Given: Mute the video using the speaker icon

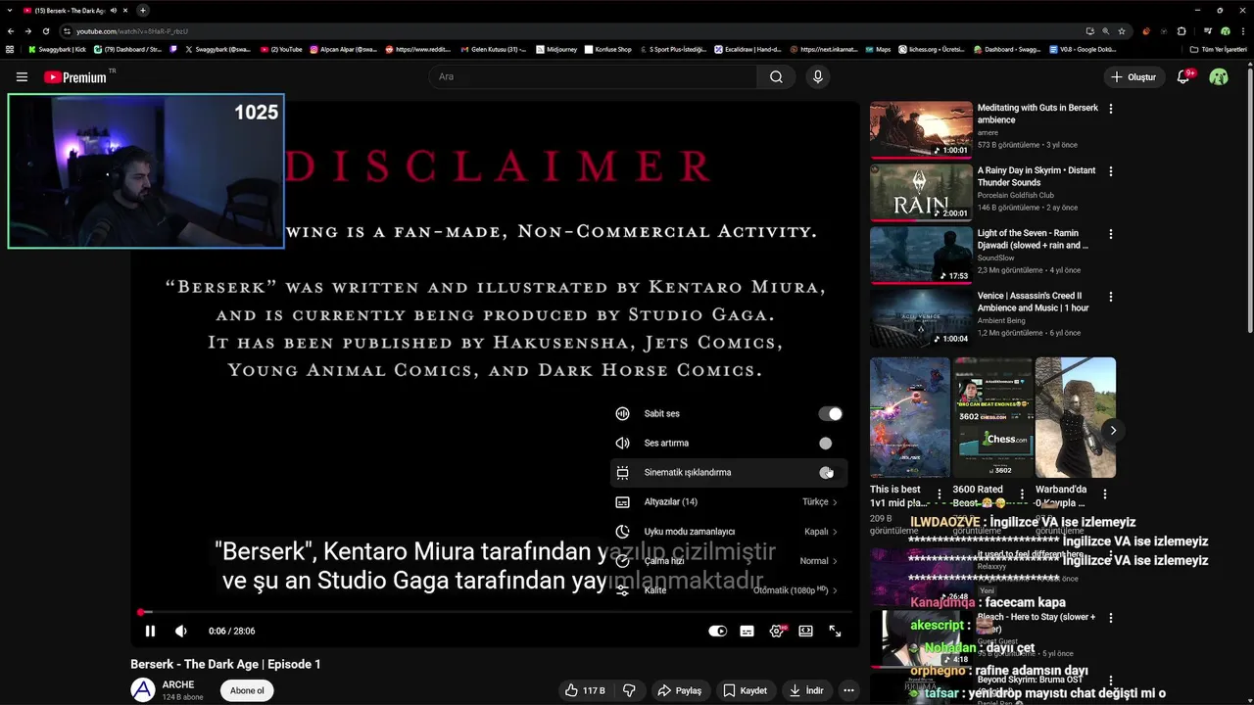Looking at the screenshot, I should point(181,632).
